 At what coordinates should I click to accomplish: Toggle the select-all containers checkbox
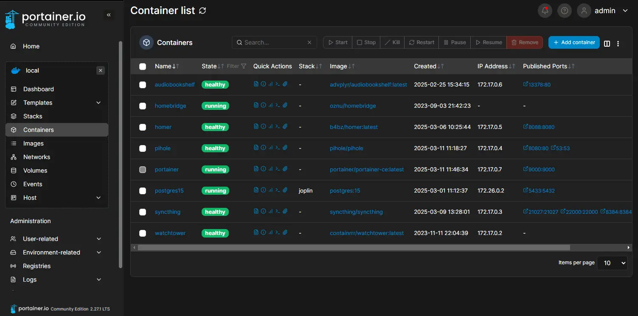(143, 66)
